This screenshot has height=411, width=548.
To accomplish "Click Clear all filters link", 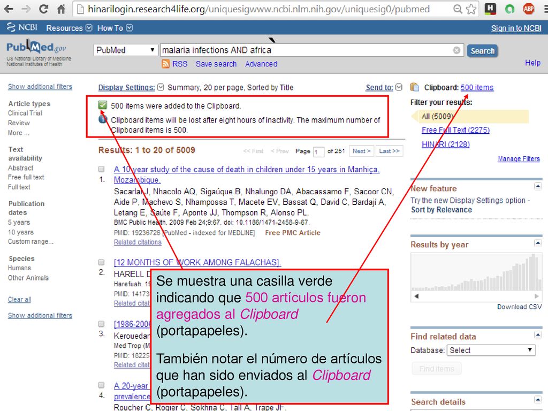I will (x=20, y=300).
